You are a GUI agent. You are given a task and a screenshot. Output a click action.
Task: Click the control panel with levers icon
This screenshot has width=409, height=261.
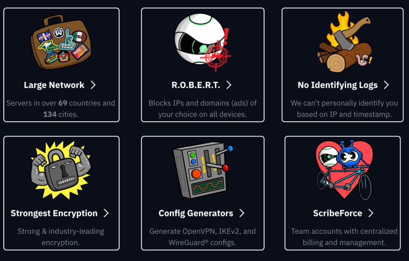click(x=203, y=170)
